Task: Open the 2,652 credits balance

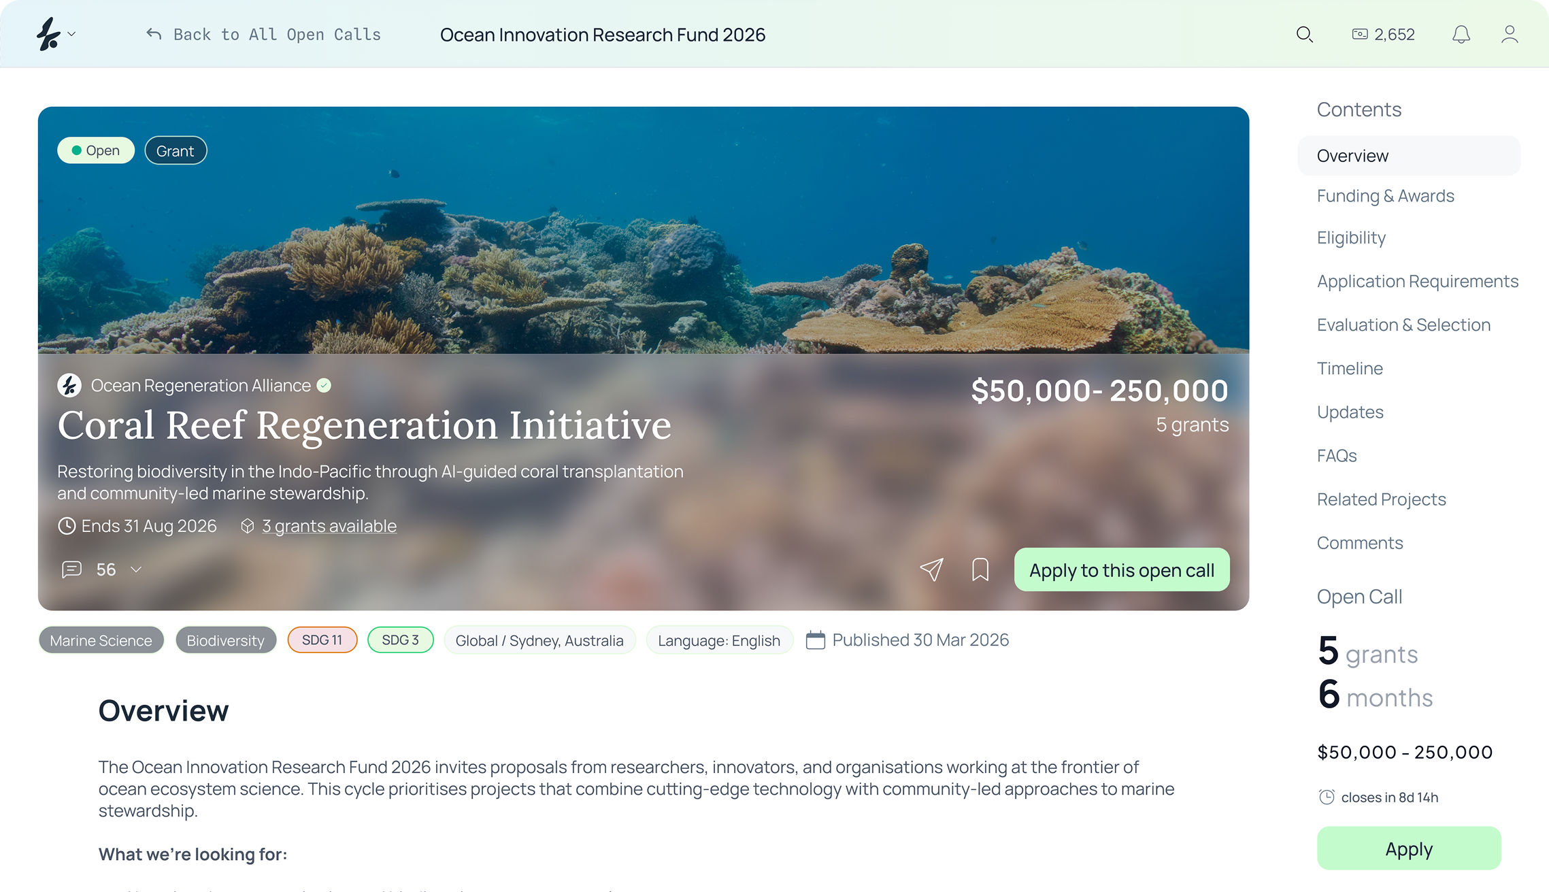Action: [x=1383, y=34]
